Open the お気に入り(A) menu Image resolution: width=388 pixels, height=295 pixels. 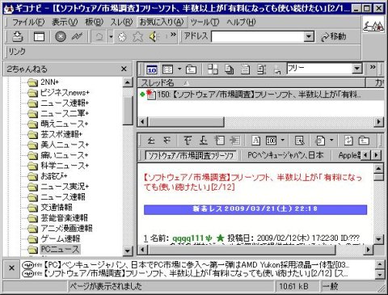(162, 22)
